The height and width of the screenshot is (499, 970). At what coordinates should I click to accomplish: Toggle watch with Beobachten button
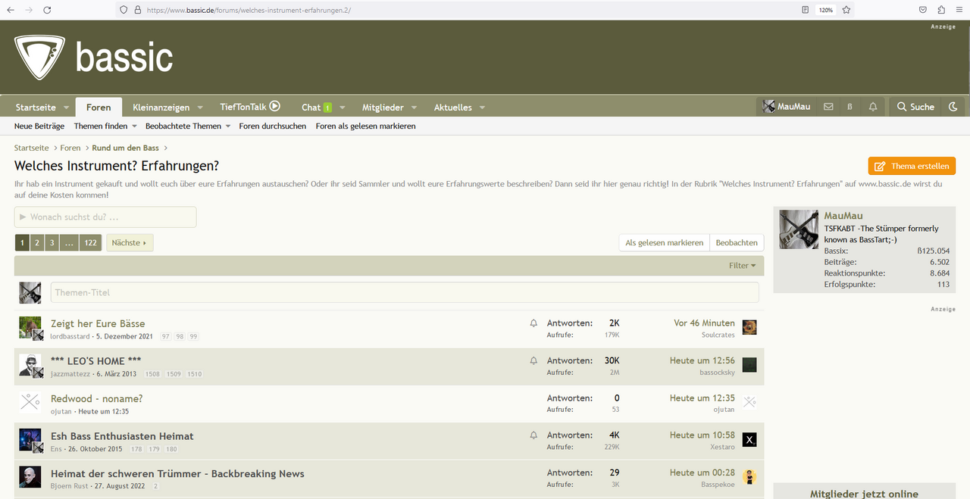point(737,242)
